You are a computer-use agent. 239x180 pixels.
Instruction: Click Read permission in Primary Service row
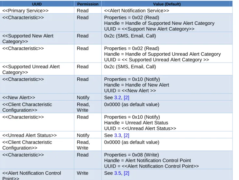coord(83,11)
